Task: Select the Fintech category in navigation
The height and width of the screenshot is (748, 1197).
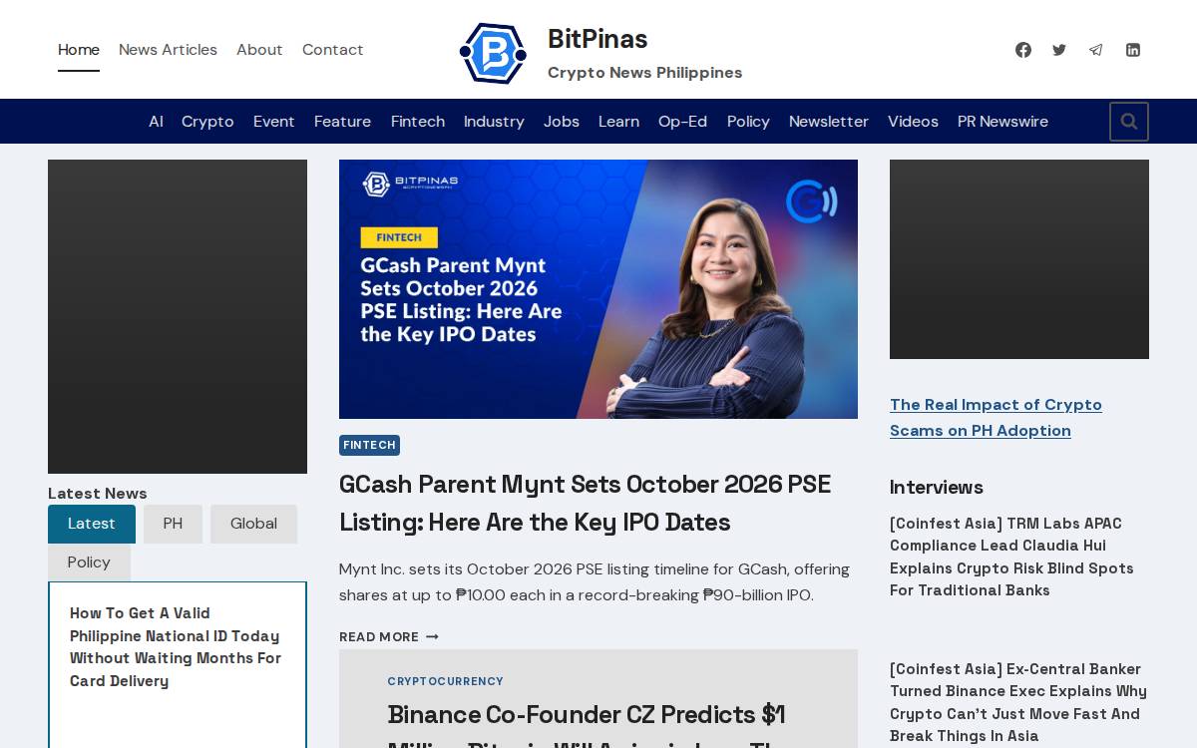Action: 418,122
